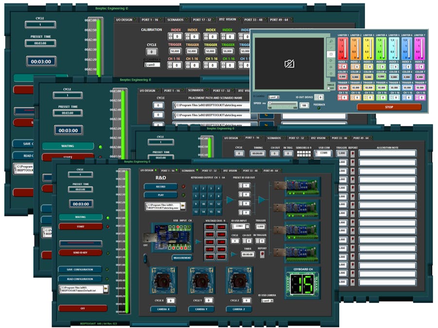438x328 pixels.
Task: Click the ID OUT DEVICE stepper in vision window
Action: click(x=319, y=97)
